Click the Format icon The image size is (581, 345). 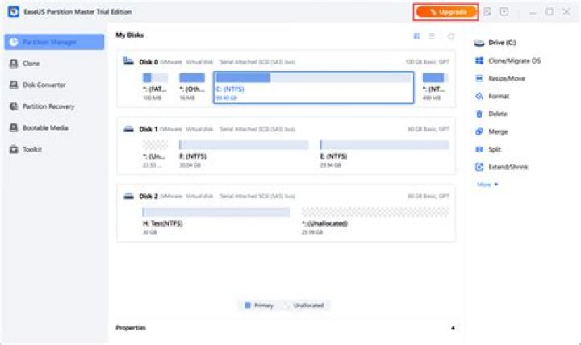[x=479, y=96]
